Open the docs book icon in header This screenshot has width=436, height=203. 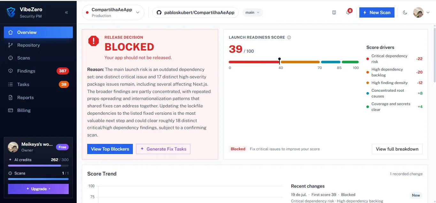tap(334, 12)
